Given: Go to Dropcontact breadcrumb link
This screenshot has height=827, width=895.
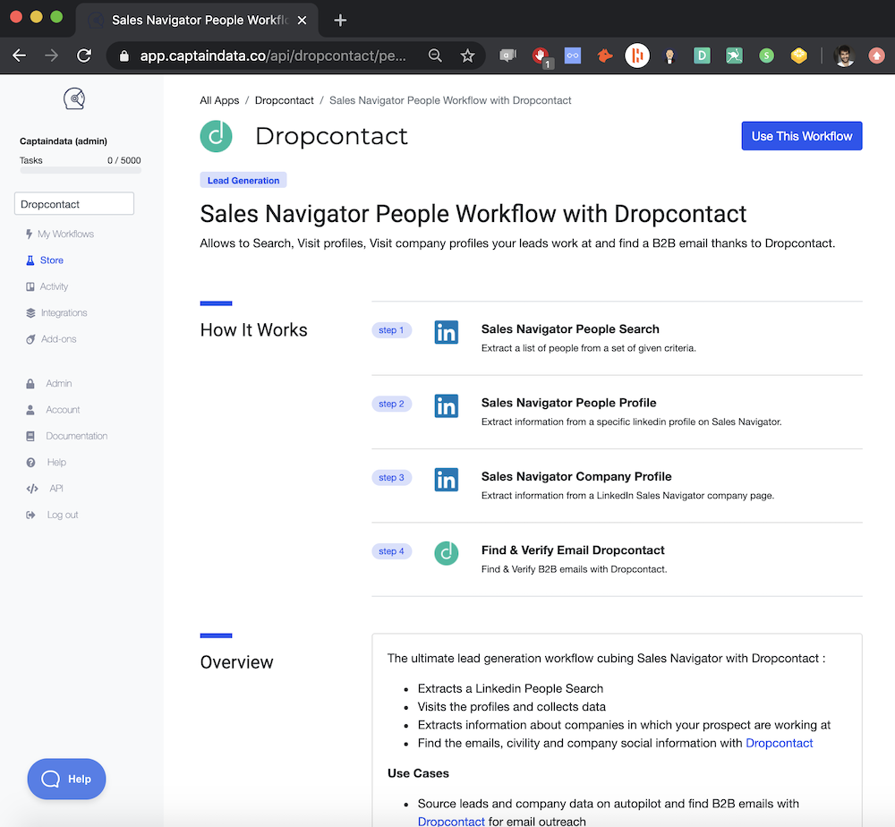Looking at the screenshot, I should click(x=285, y=100).
